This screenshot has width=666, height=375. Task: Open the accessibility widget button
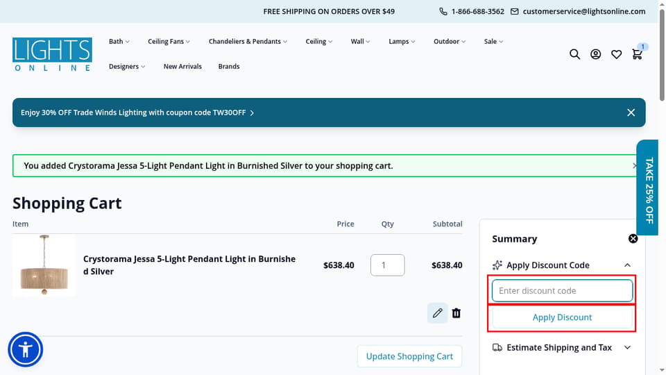(26, 349)
